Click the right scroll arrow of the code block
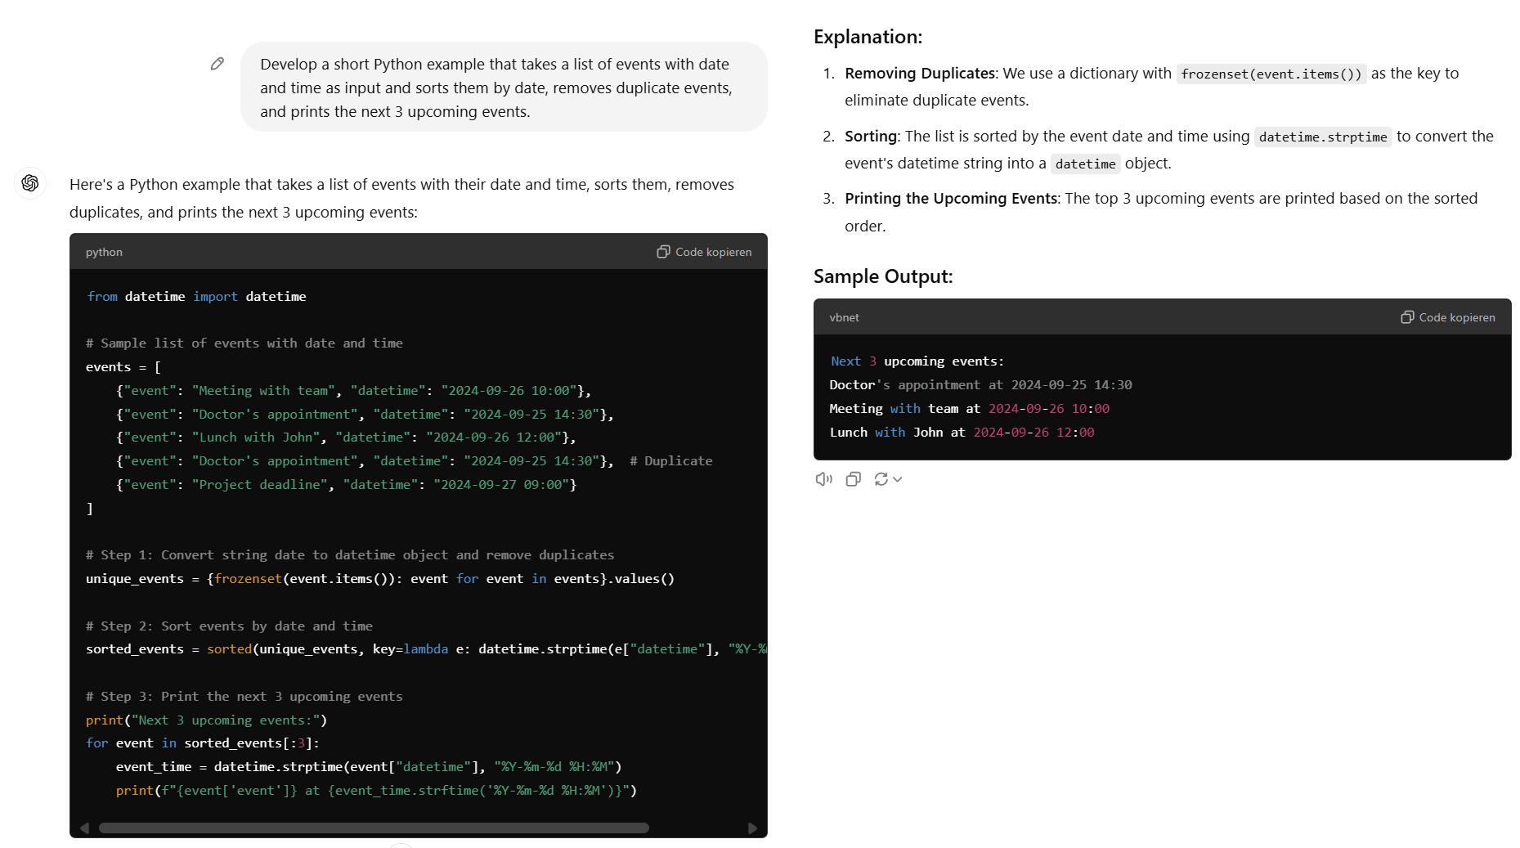This screenshot has height=848, width=1520. (x=752, y=828)
